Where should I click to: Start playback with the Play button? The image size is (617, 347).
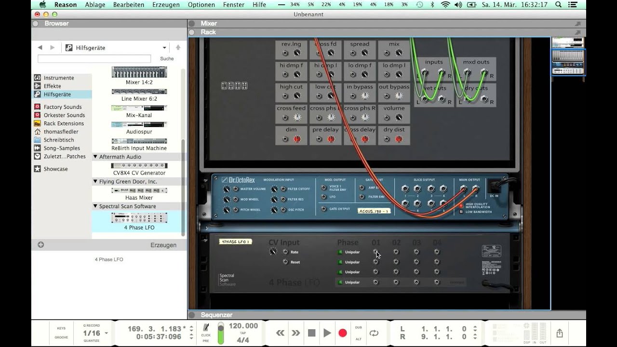[327, 333]
